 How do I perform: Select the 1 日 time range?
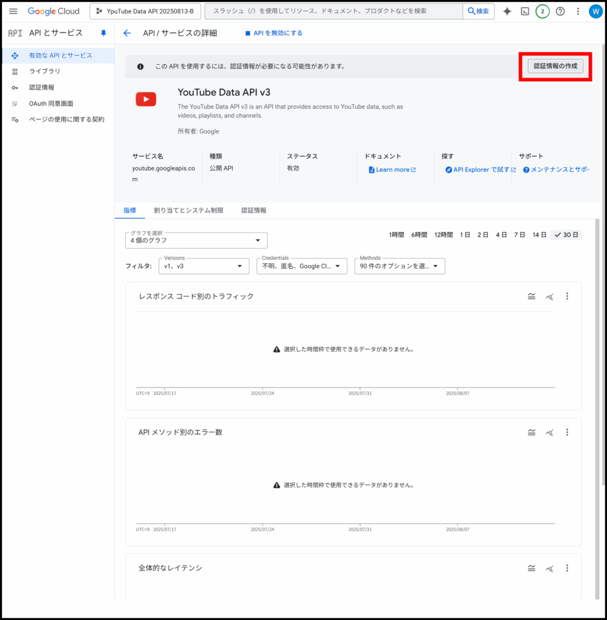[x=465, y=235]
